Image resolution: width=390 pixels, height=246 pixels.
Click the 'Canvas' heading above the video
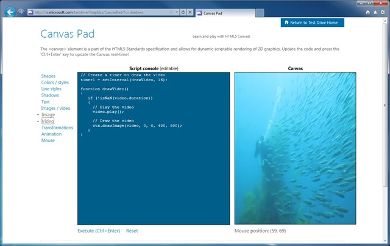295,68
